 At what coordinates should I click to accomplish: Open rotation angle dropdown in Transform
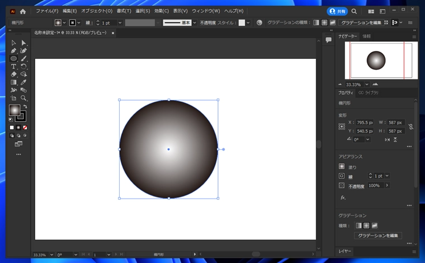click(367, 140)
